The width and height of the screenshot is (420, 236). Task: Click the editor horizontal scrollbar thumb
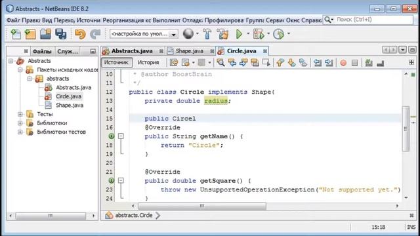coord(202,206)
